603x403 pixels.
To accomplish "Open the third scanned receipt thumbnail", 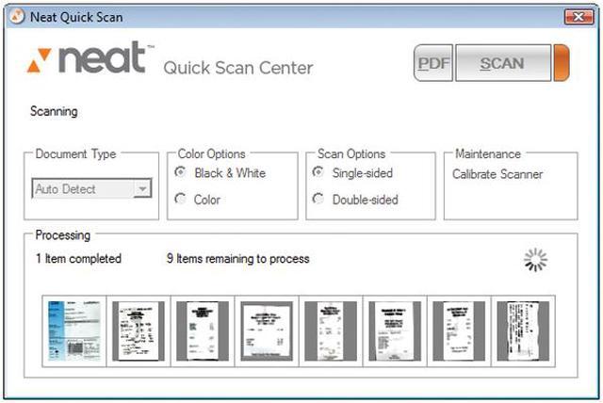I will [203, 331].
